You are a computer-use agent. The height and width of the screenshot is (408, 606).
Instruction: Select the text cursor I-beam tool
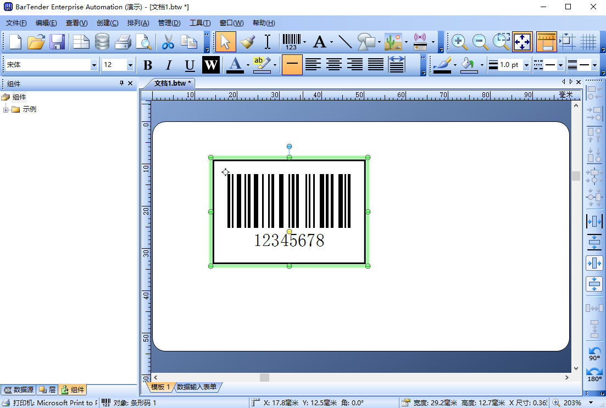tap(268, 42)
